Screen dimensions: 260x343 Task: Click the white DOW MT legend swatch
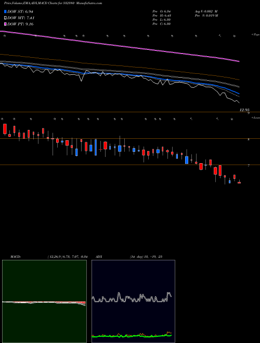(x=6, y=18)
